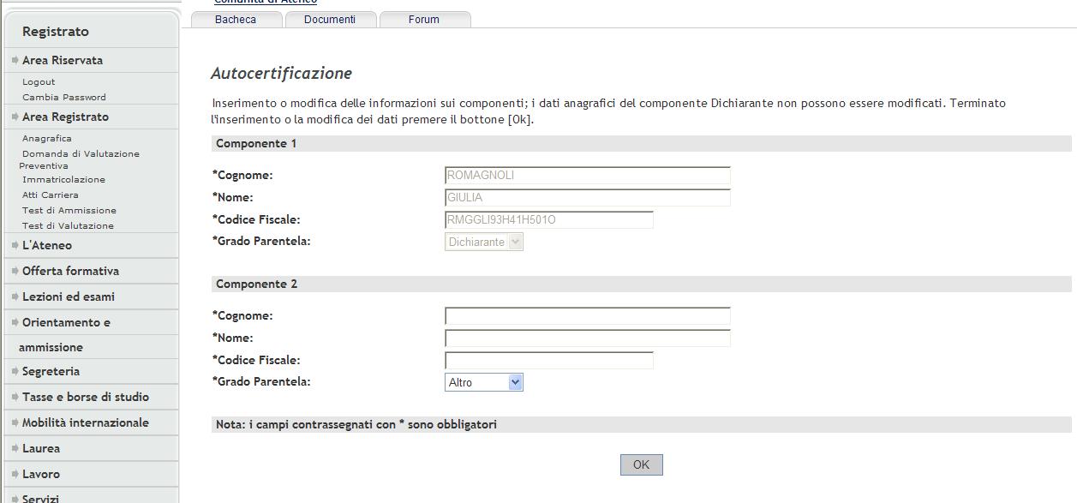The height and width of the screenshot is (503, 1077).
Task: Switch to the Documenti tab
Action: coord(330,20)
